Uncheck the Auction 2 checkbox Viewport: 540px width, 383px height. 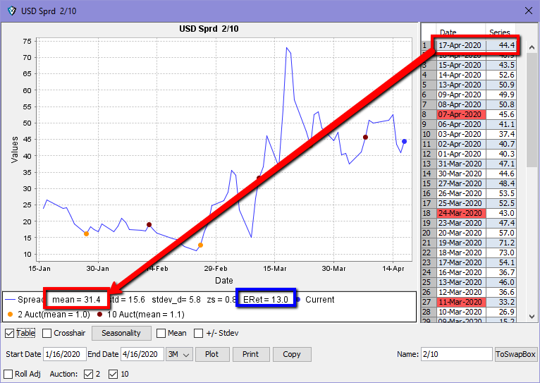click(89, 374)
